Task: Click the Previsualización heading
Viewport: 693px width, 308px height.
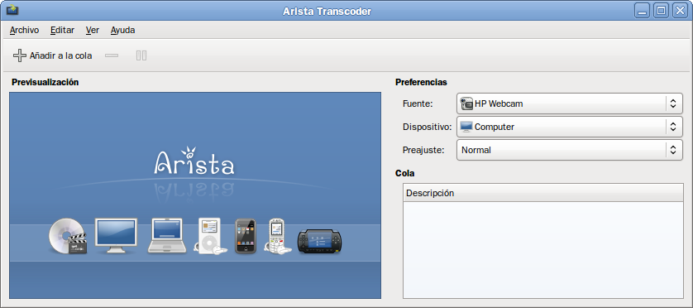Action: [45, 82]
